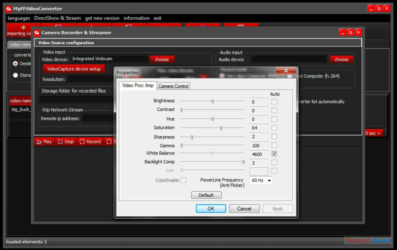Click the Brightness slider thumb
Viewport: 397px width, 250px height.
212,101
